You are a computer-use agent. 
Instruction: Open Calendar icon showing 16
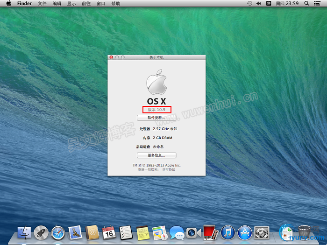point(108,232)
